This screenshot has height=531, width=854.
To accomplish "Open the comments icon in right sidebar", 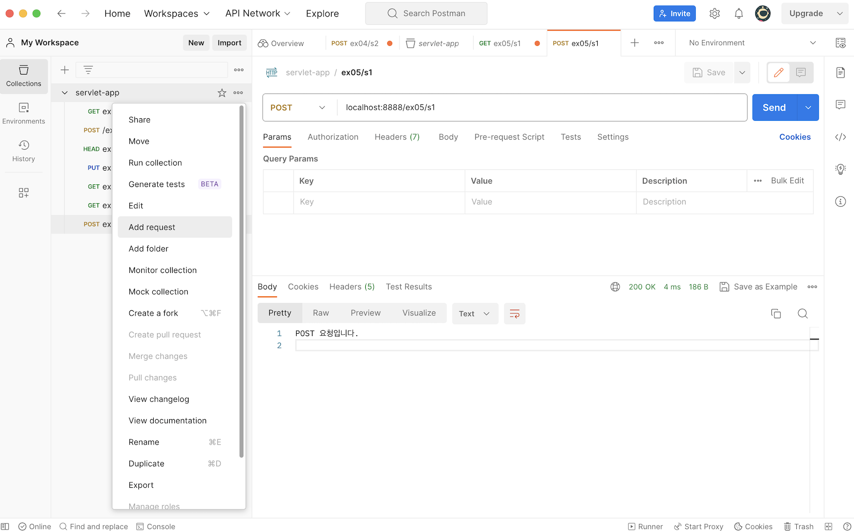I will pyautogui.click(x=841, y=104).
